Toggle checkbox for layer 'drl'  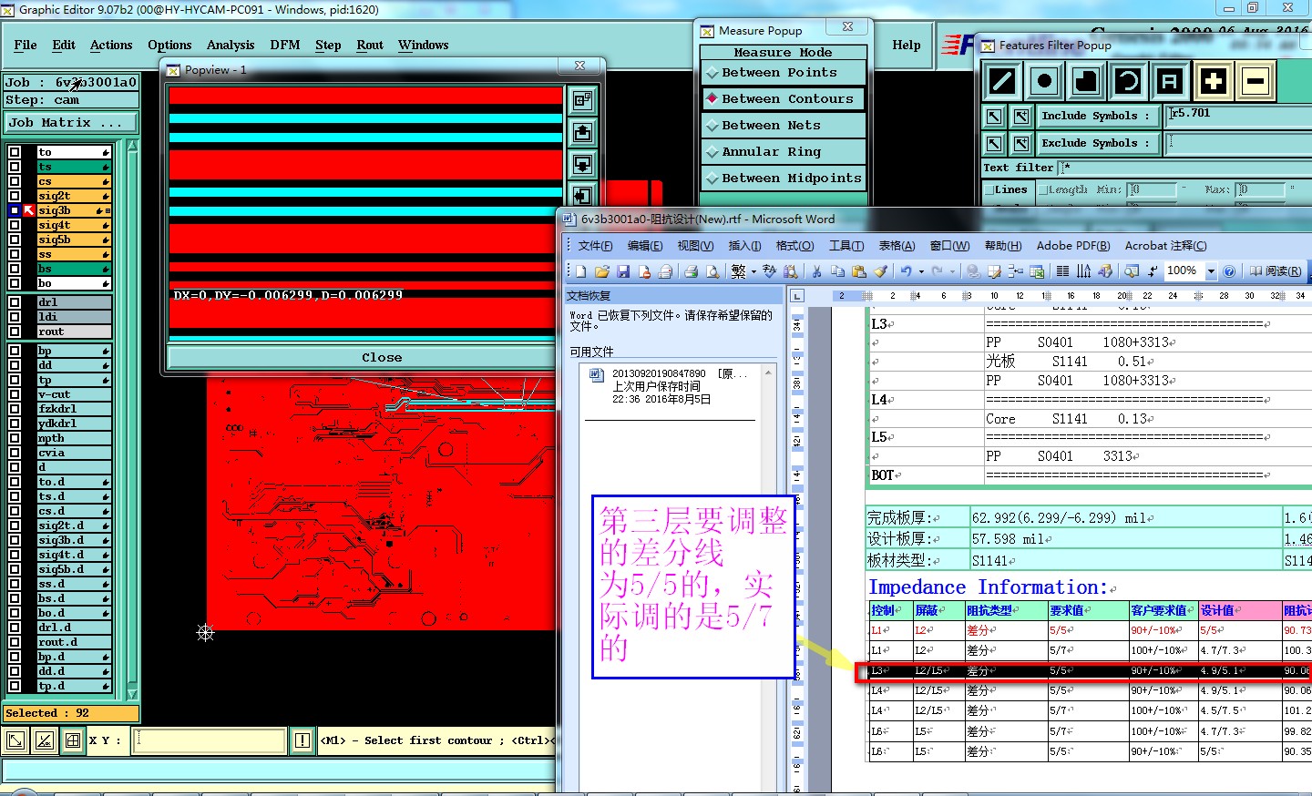click(15, 302)
